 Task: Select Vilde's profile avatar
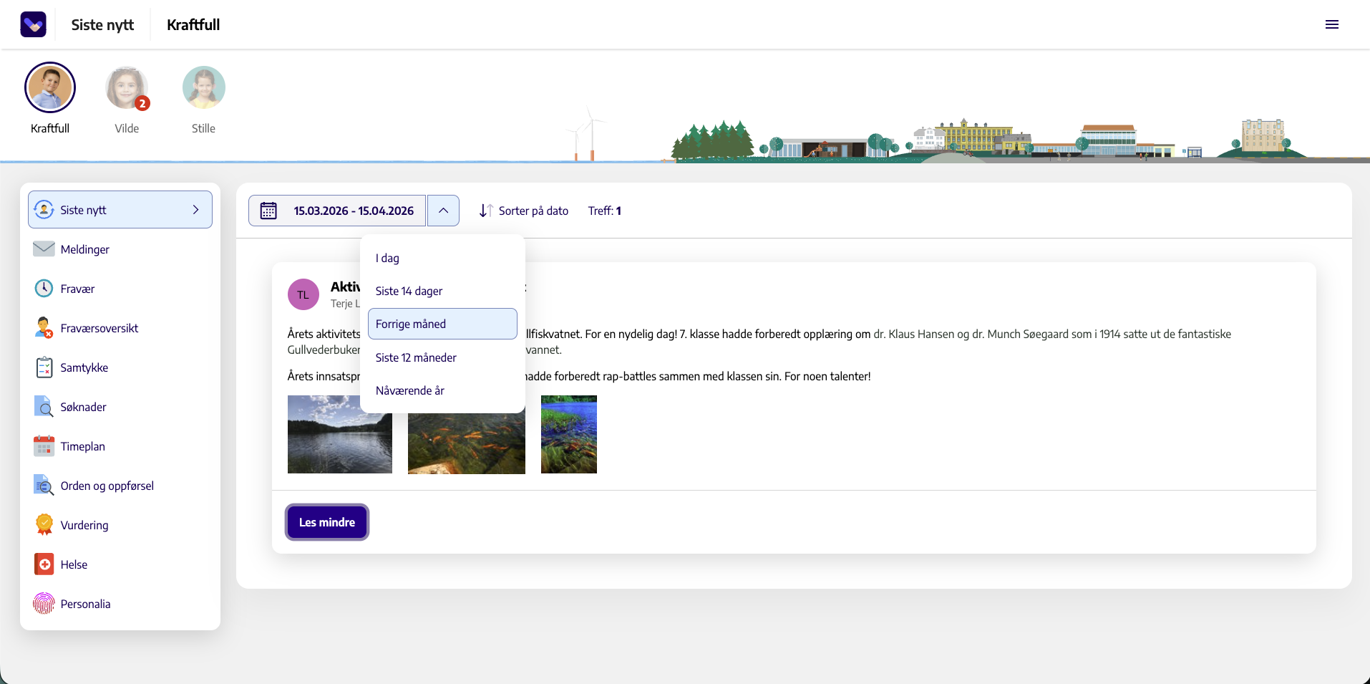pos(127,87)
